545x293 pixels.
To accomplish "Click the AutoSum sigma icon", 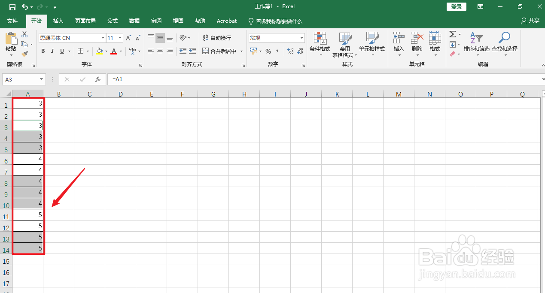I will [x=452, y=34].
